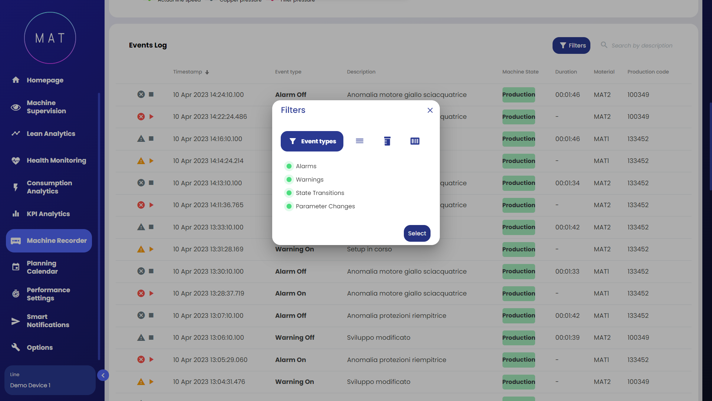Image resolution: width=712 pixels, height=401 pixels.
Task: Open the barcode production code filter tab
Action: click(415, 141)
